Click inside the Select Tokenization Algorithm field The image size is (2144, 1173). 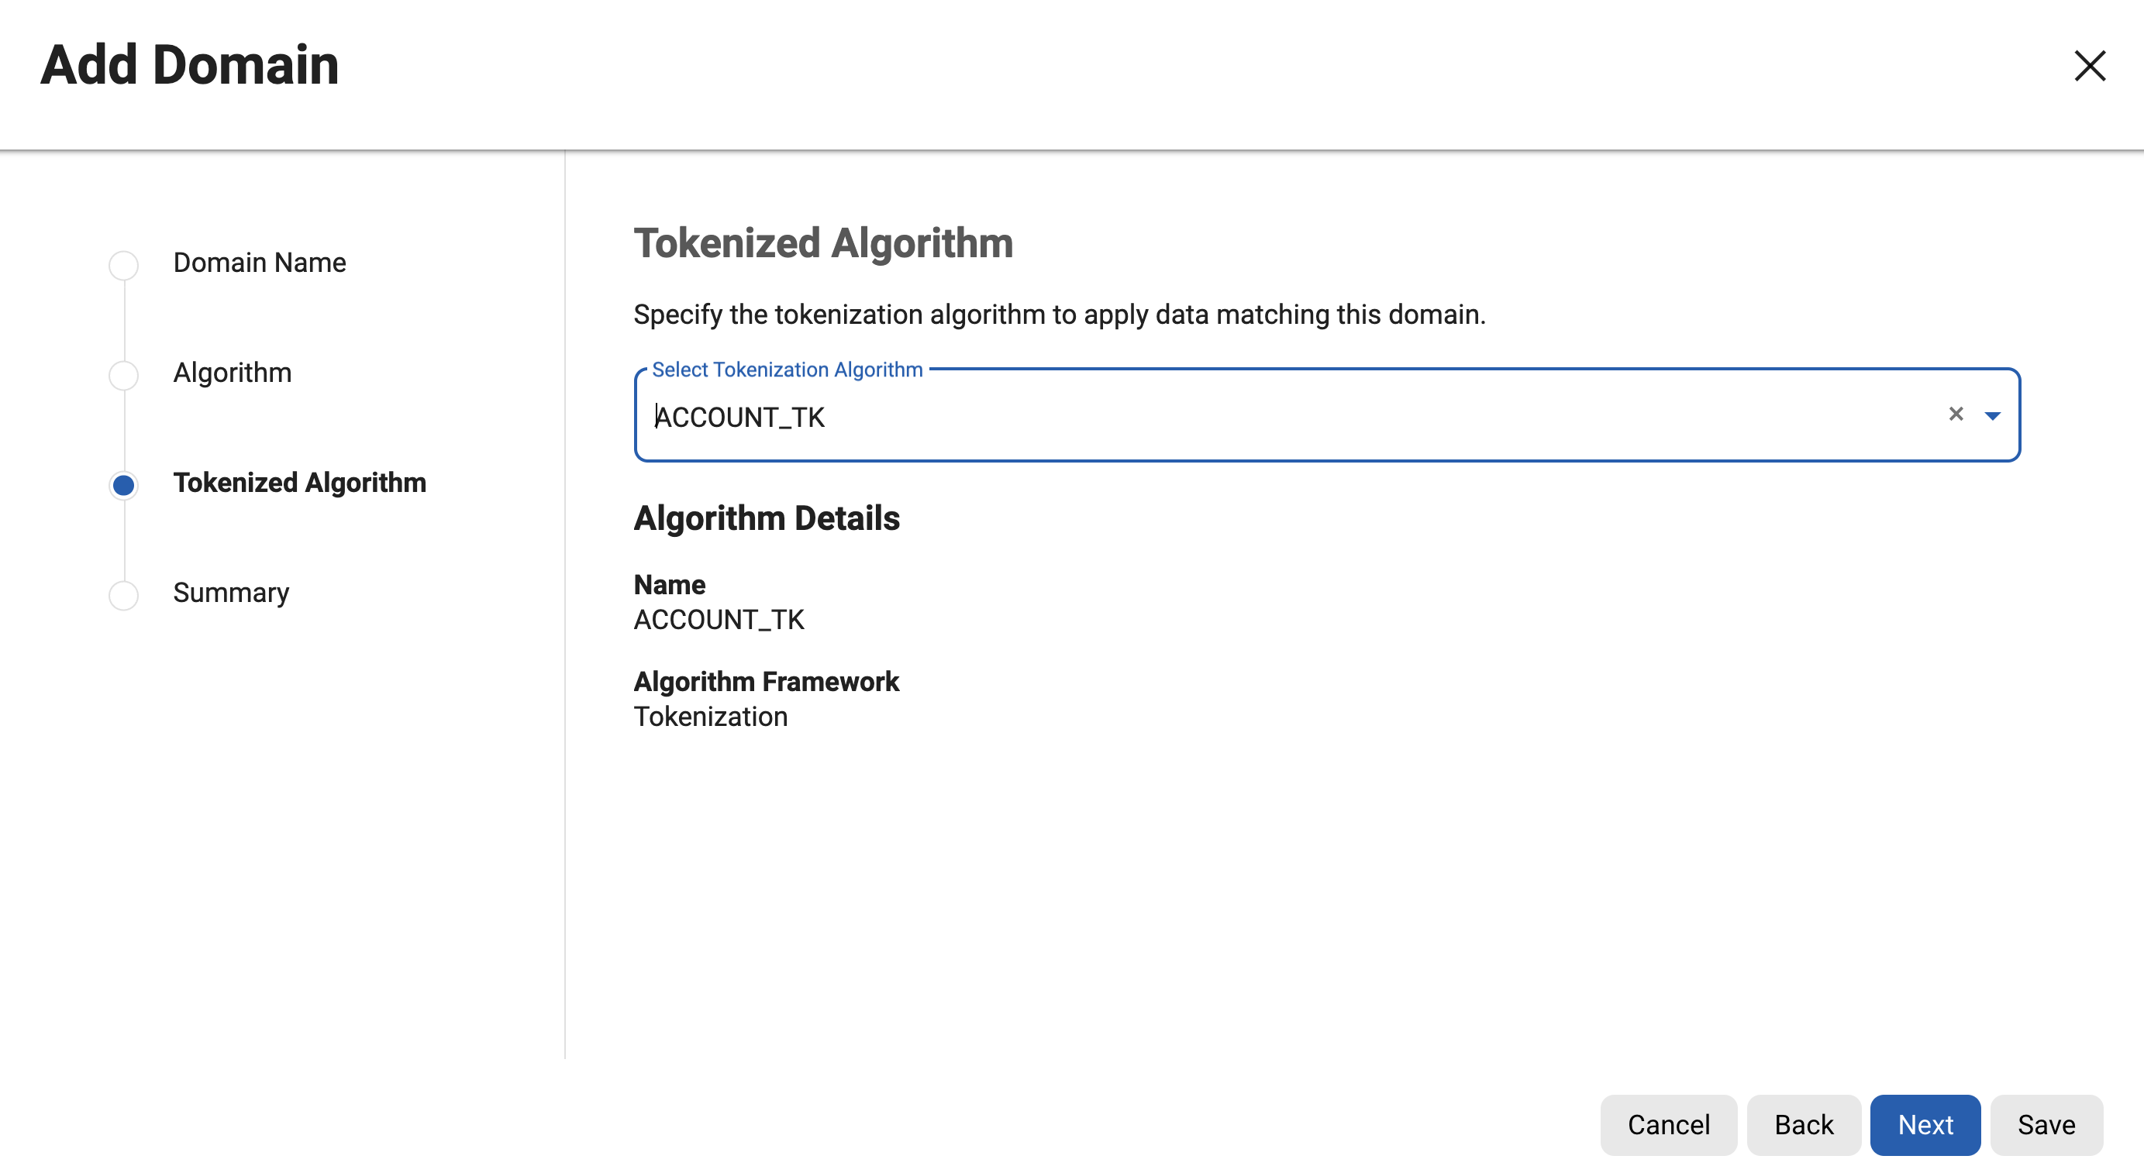point(1249,416)
